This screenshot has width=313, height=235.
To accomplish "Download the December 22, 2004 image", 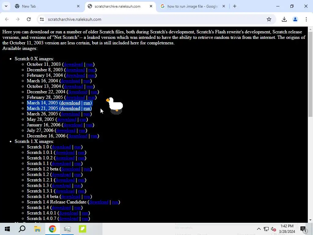I will (x=78, y=92).
